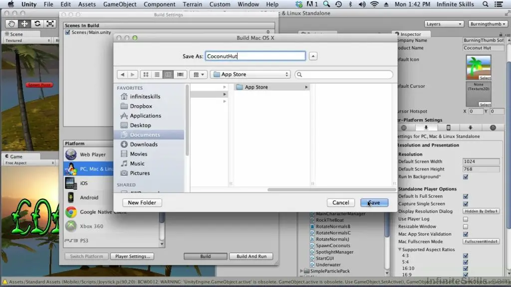Expand SimpleParticlePack folder in Project

coord(302,271)
